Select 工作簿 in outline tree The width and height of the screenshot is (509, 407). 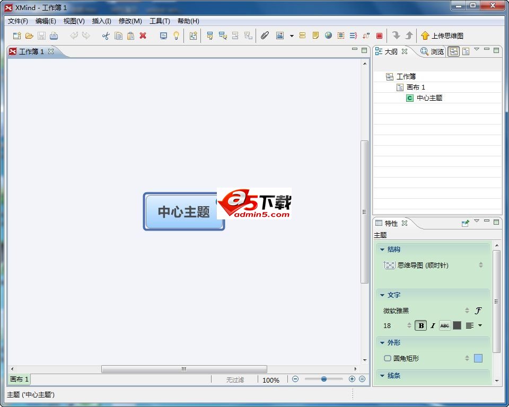coord(406,77)
